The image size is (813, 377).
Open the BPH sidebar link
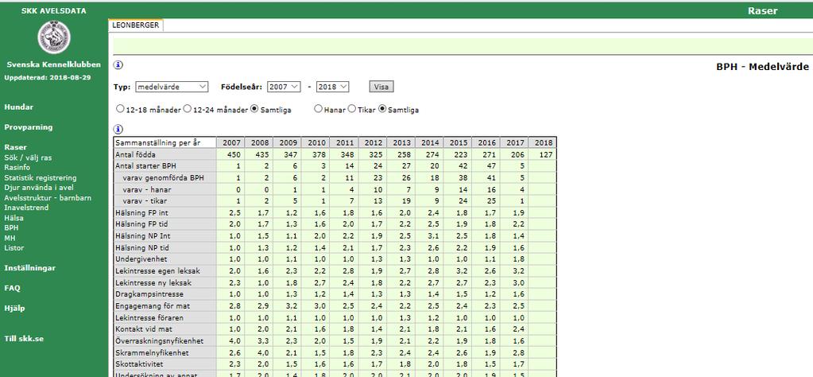tap(11, 227)
